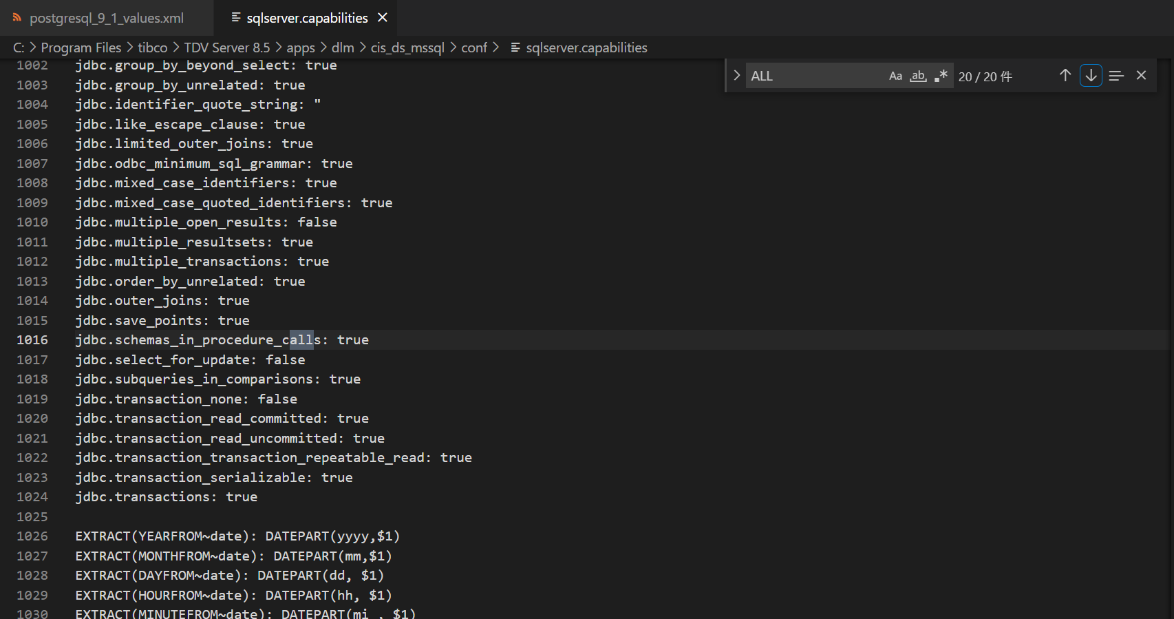This screenshot has width=1174, height=619.
Task: Click jdbc.group_by_beyond_select line
Action: click(206, 65)
